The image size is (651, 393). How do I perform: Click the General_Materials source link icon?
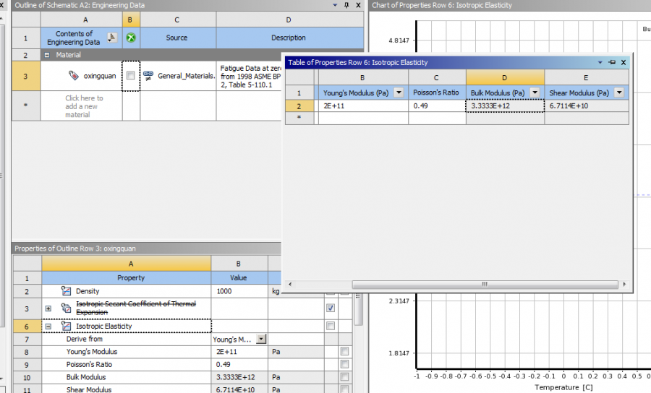148,75
